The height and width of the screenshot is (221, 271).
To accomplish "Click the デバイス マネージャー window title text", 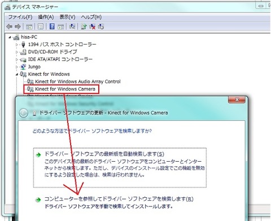I will click(35, 7).
